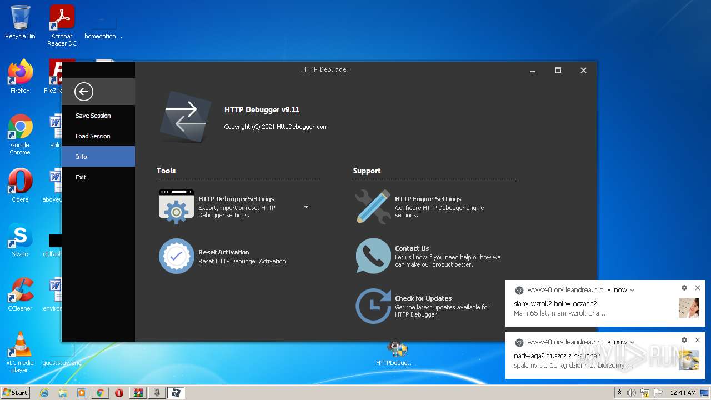Open Acrobat Reader DC desktop shortcut
This screenshot has width=711, height=400.
coord(62,25)
